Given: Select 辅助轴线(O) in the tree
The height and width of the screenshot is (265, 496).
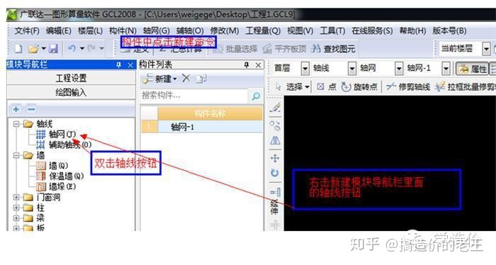Looking at the screenshot, I should tap(64, 145).
